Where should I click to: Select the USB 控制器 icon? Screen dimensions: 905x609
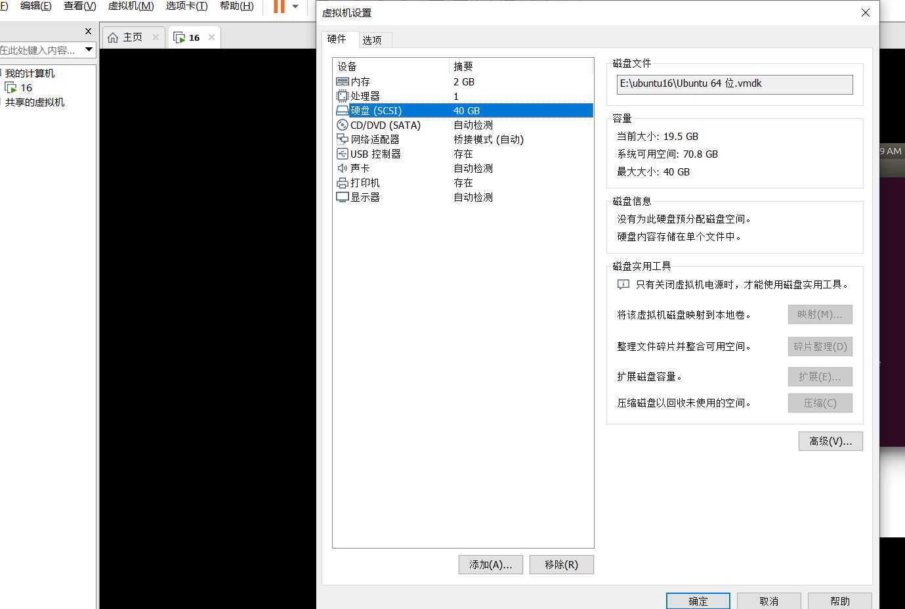click(342, 154)
